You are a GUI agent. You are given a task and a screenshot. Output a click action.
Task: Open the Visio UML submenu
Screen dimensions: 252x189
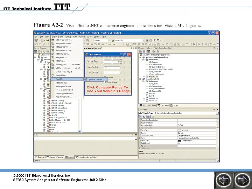click(x=67, y=79)
